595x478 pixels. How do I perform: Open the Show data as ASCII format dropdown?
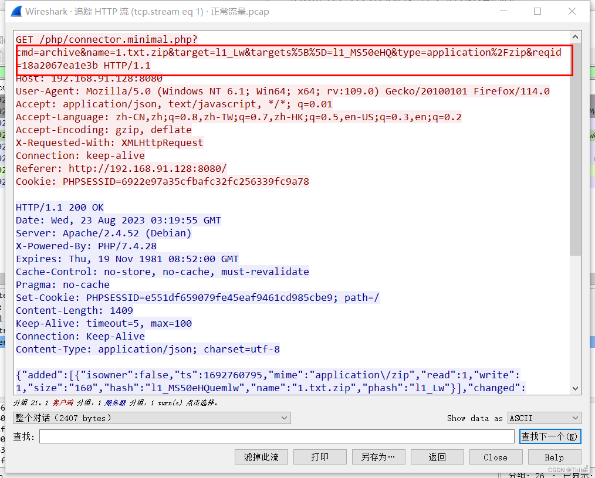coord(544,418)
